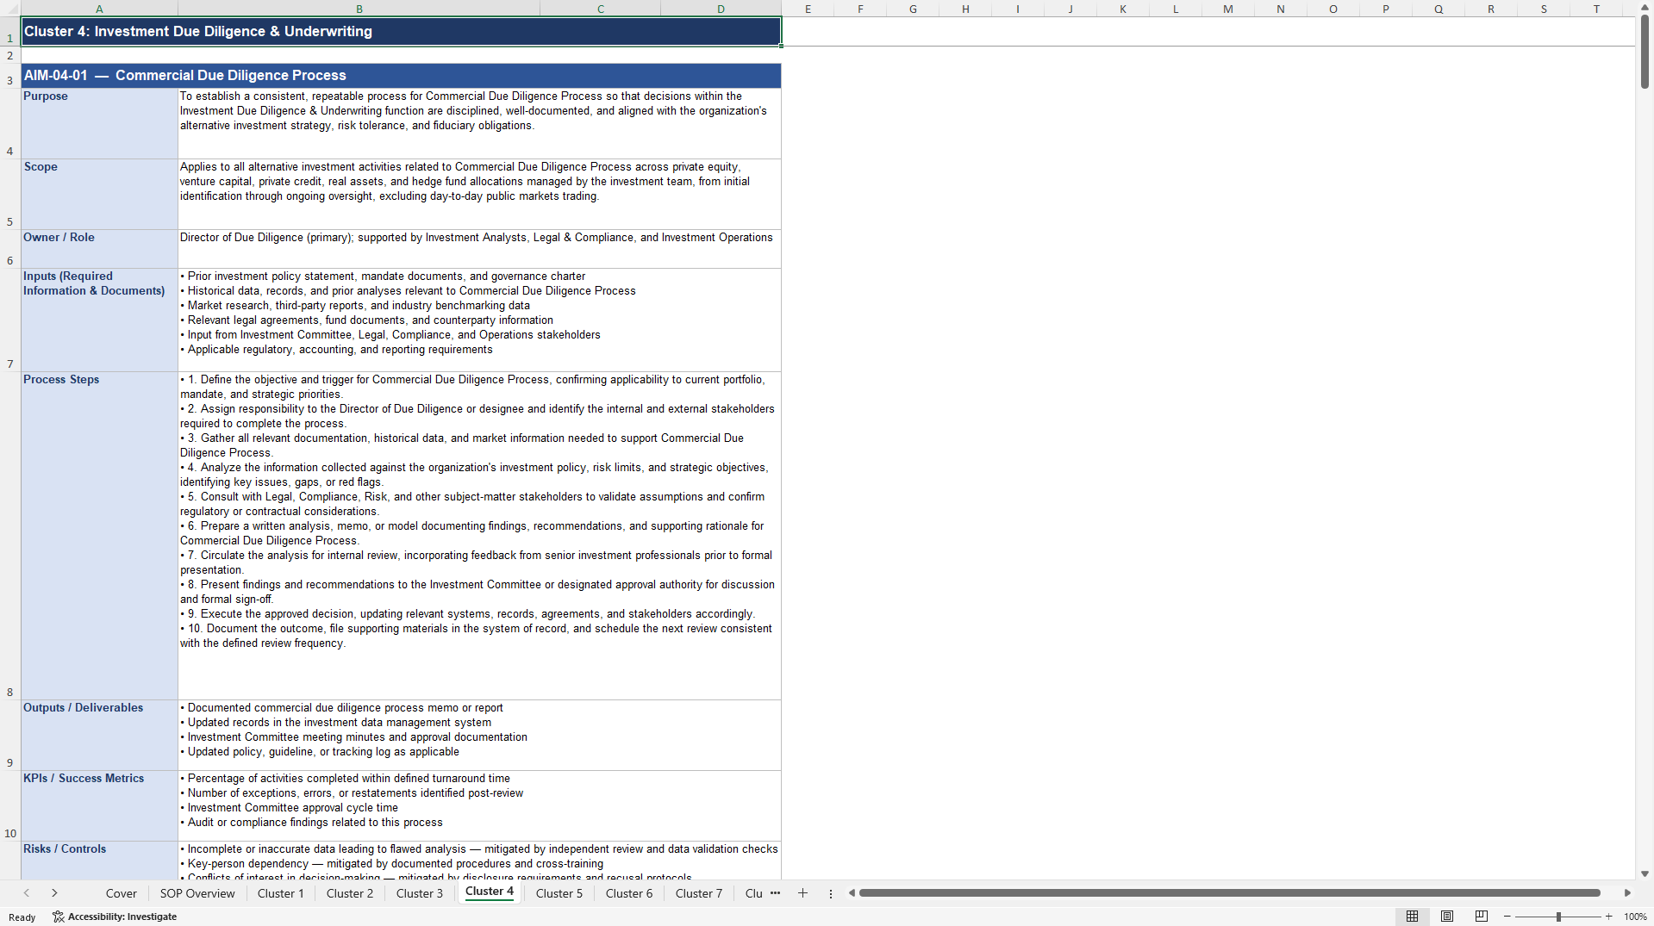Switch to Page Layout view
The height and width of the screenshot is (926, 1654).
[1447, 917]
